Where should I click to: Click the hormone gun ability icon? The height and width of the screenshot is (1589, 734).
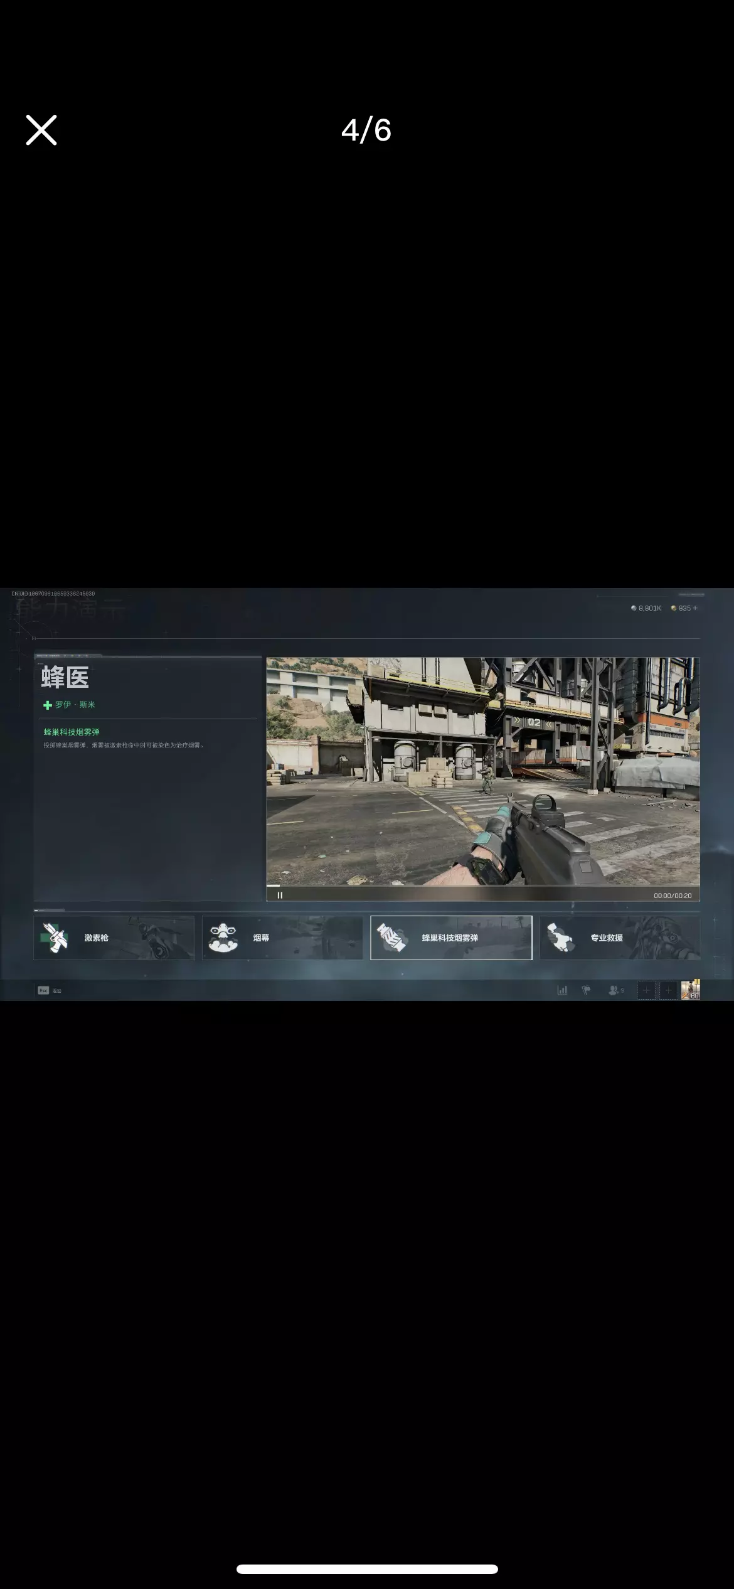(55, 938)
